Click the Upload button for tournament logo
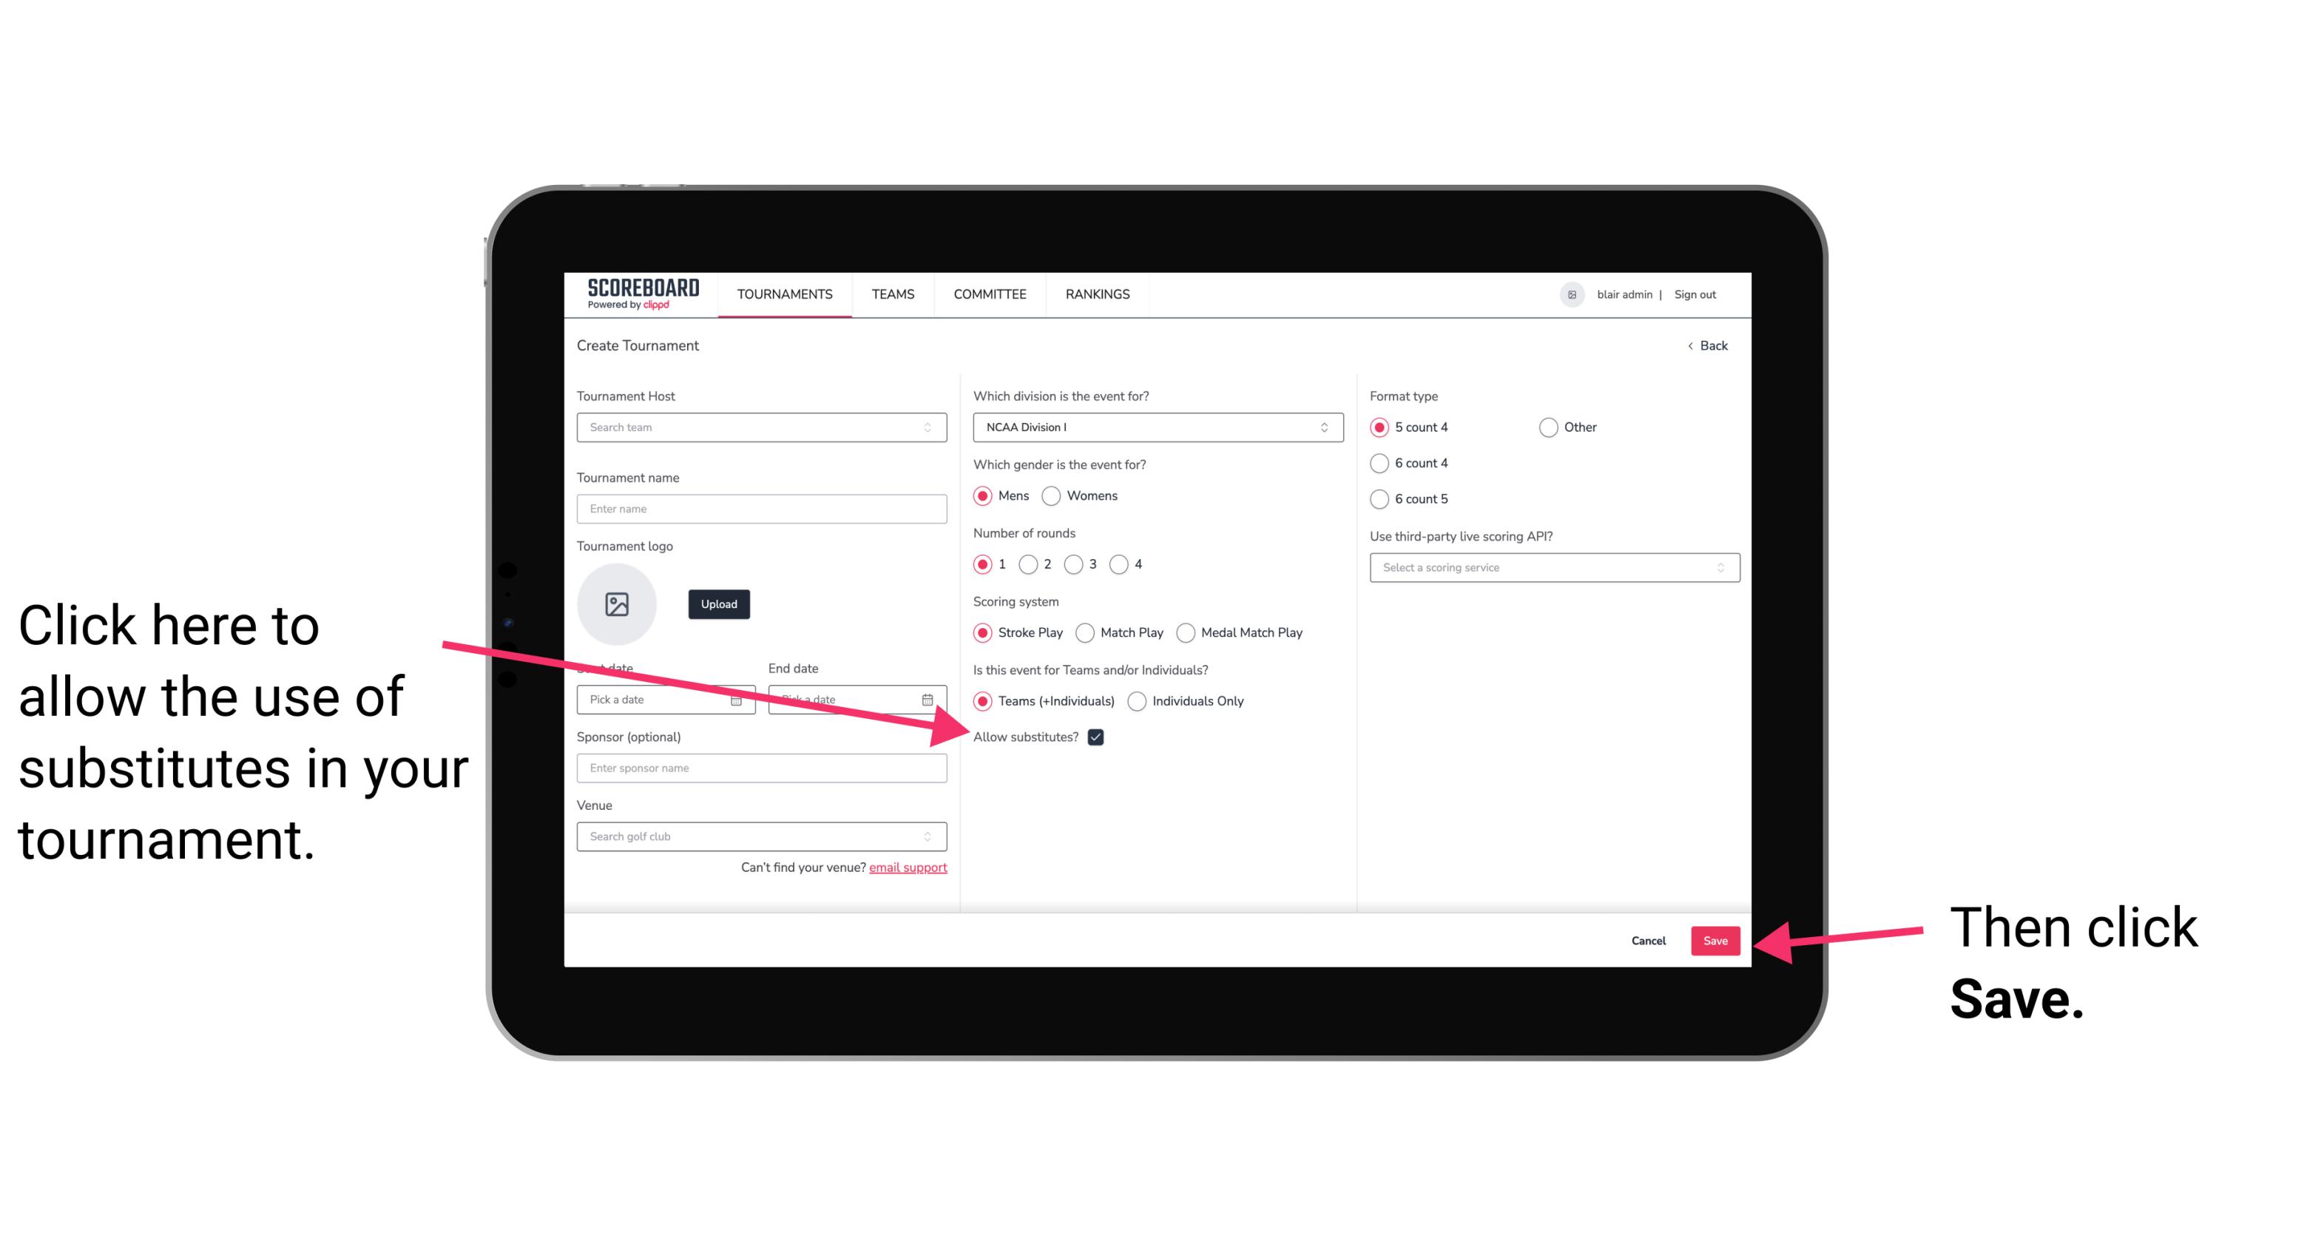 717,603
